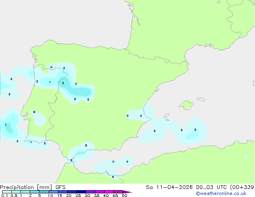Click the Mallorca island on the map
The image size is (255, 197).
186,105
